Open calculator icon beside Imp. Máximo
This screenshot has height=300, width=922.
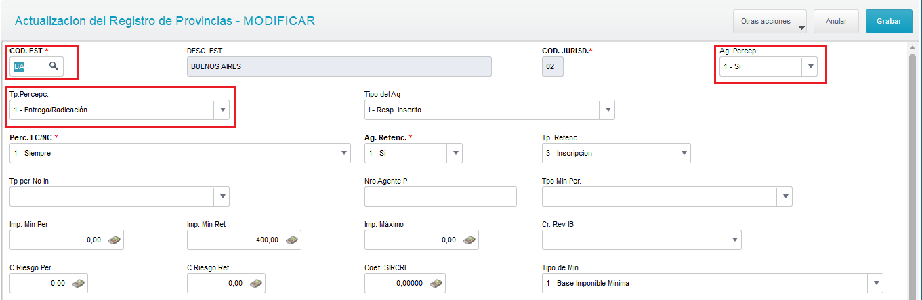pyautogui.click(x=469, y=240)
